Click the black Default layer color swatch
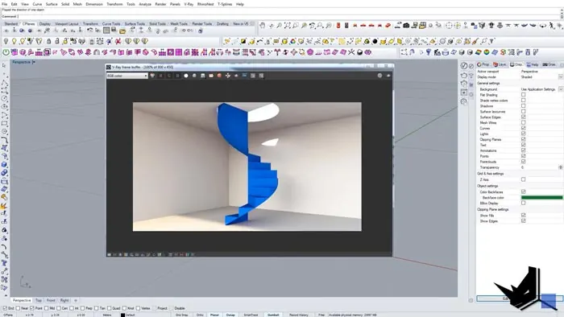The image size is (564, 317). point(122,315)
